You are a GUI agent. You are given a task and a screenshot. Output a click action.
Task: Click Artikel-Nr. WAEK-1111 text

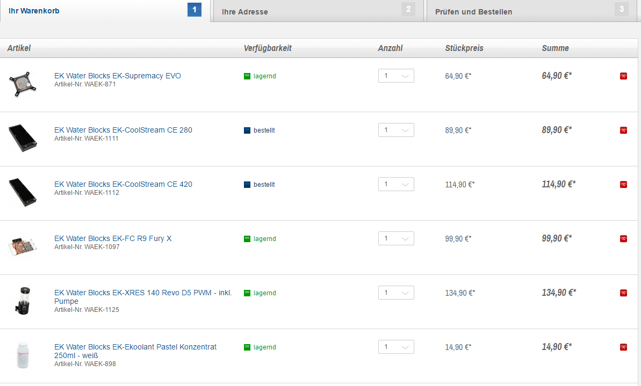(x=87, y=139)
